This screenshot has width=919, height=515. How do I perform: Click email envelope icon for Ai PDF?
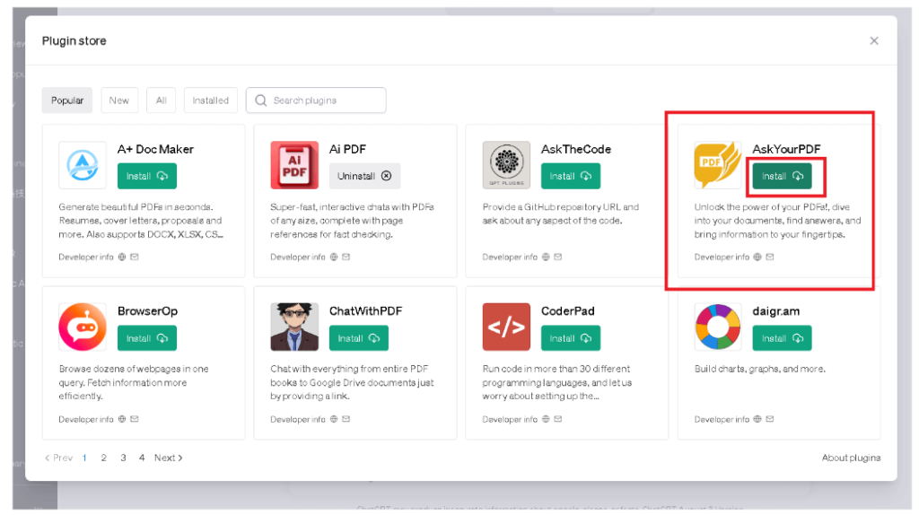click(x=346, y=257)
